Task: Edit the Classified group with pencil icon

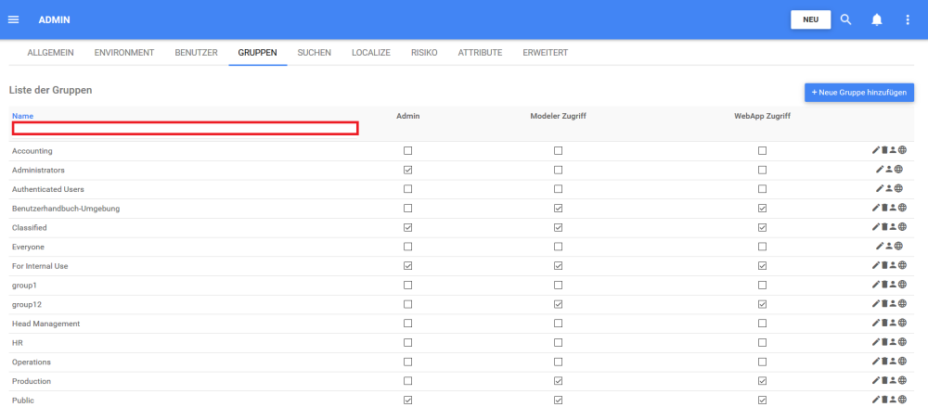Action: coord(875,227)
